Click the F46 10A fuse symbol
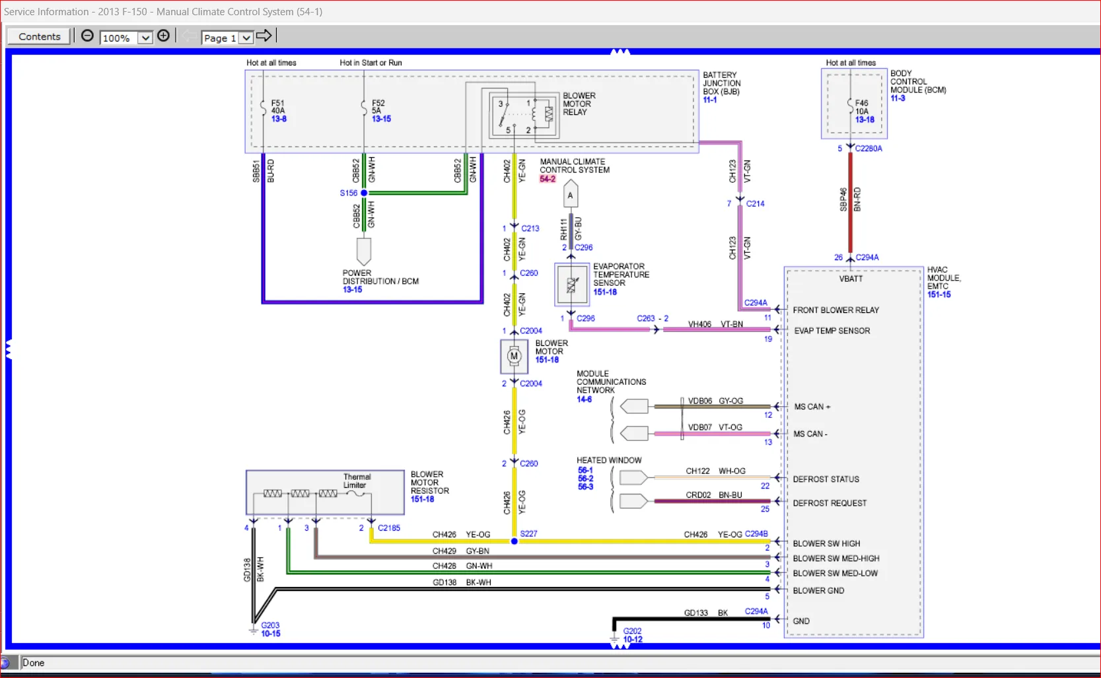Image resolution: width=1101 pixels, height=678 pixels. click(851, 106)
